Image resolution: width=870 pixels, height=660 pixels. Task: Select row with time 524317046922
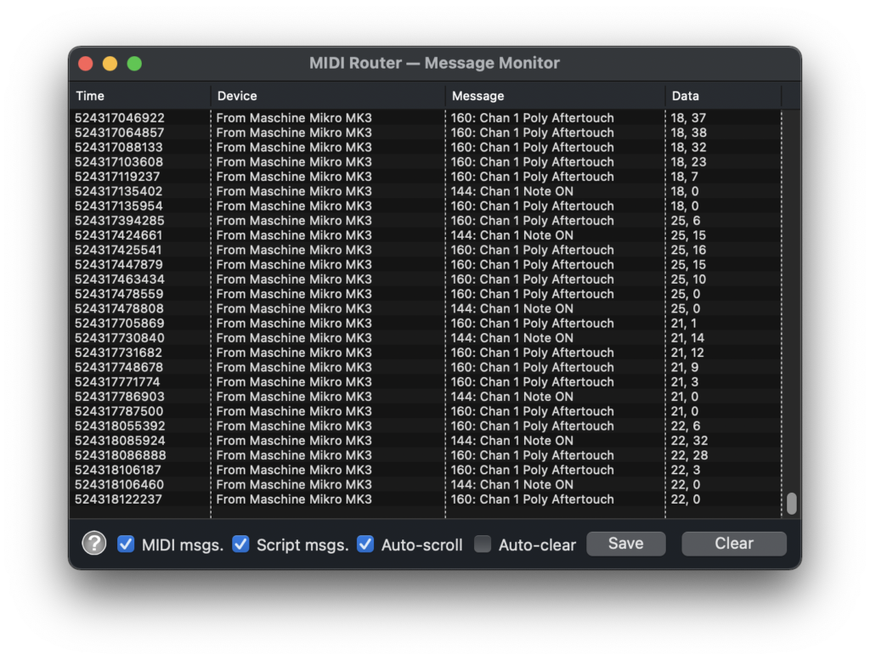(427, 118)
